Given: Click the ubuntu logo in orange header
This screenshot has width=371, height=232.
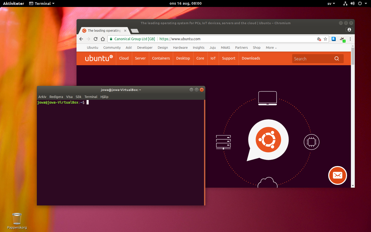Looking at the screenshot, I should tap(99, 58).
